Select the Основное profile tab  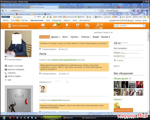click(x=44, y=37)
